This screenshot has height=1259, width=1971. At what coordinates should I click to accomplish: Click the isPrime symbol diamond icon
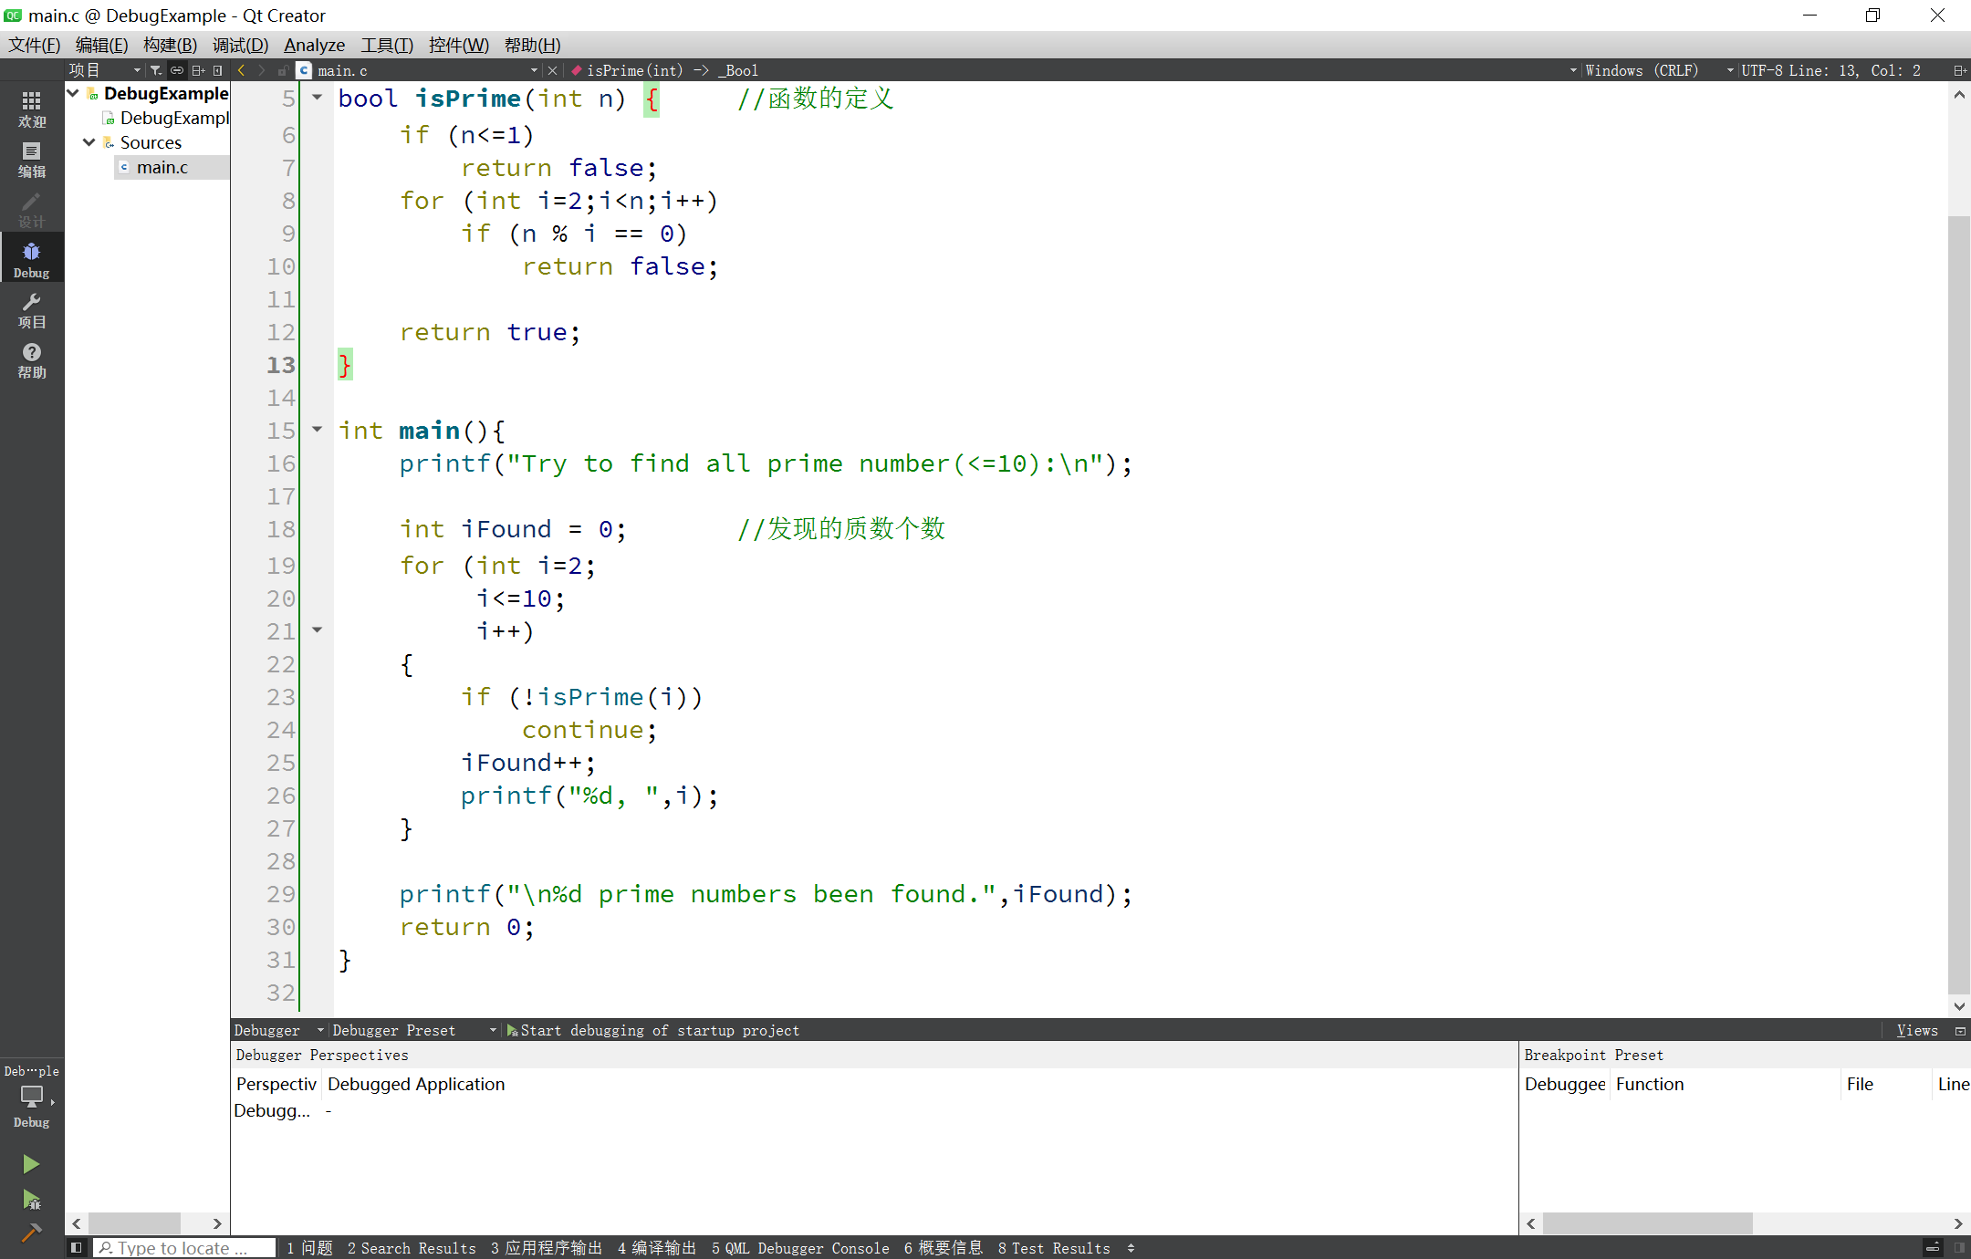(x=577, y=70)
